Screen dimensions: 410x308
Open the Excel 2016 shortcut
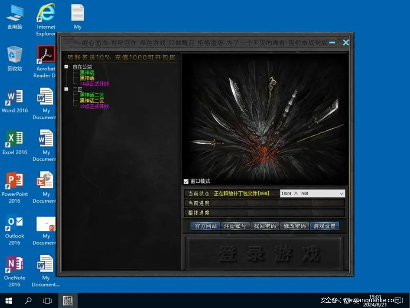click(x=15, y=143)
